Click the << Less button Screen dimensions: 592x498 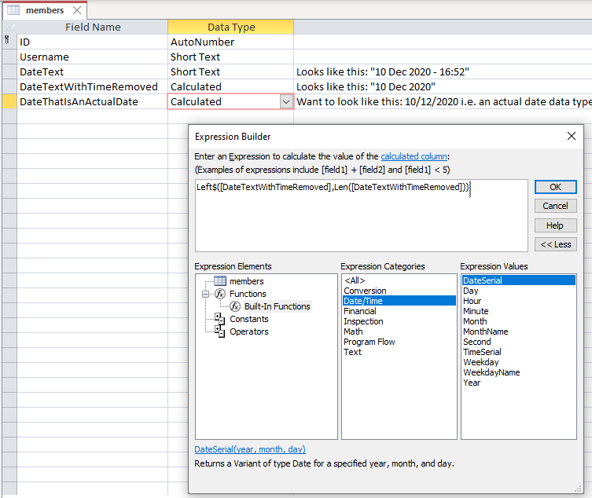pyautogui.click(x=555, y=244)
